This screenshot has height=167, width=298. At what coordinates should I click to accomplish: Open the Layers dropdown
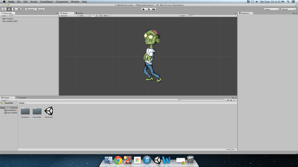tap(272, 9)
